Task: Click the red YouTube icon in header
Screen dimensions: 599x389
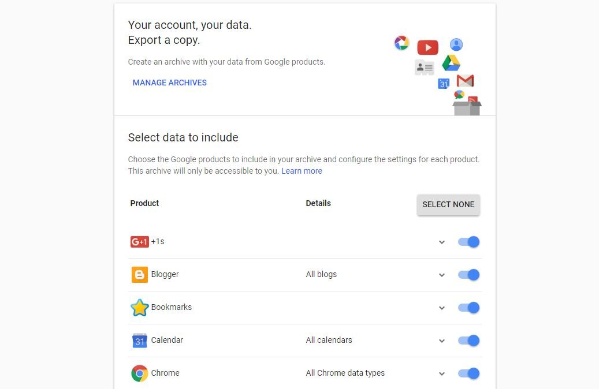Action: click(427, 47)
